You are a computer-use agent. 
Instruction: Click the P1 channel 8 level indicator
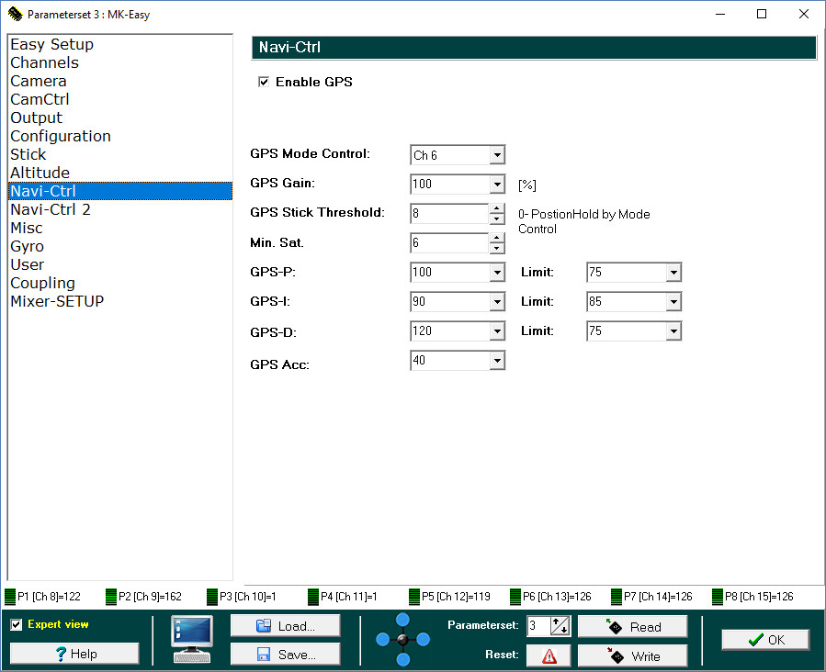pyautogui.click(x=11, y=597)
